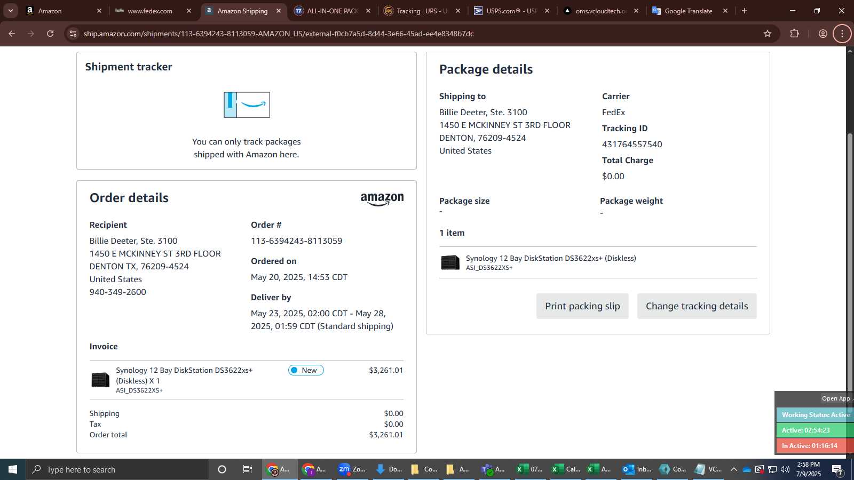The image size is (854, 480).
Task: Open the USPS.com tab
Action: pyautogui.click(x=511, y=11)
